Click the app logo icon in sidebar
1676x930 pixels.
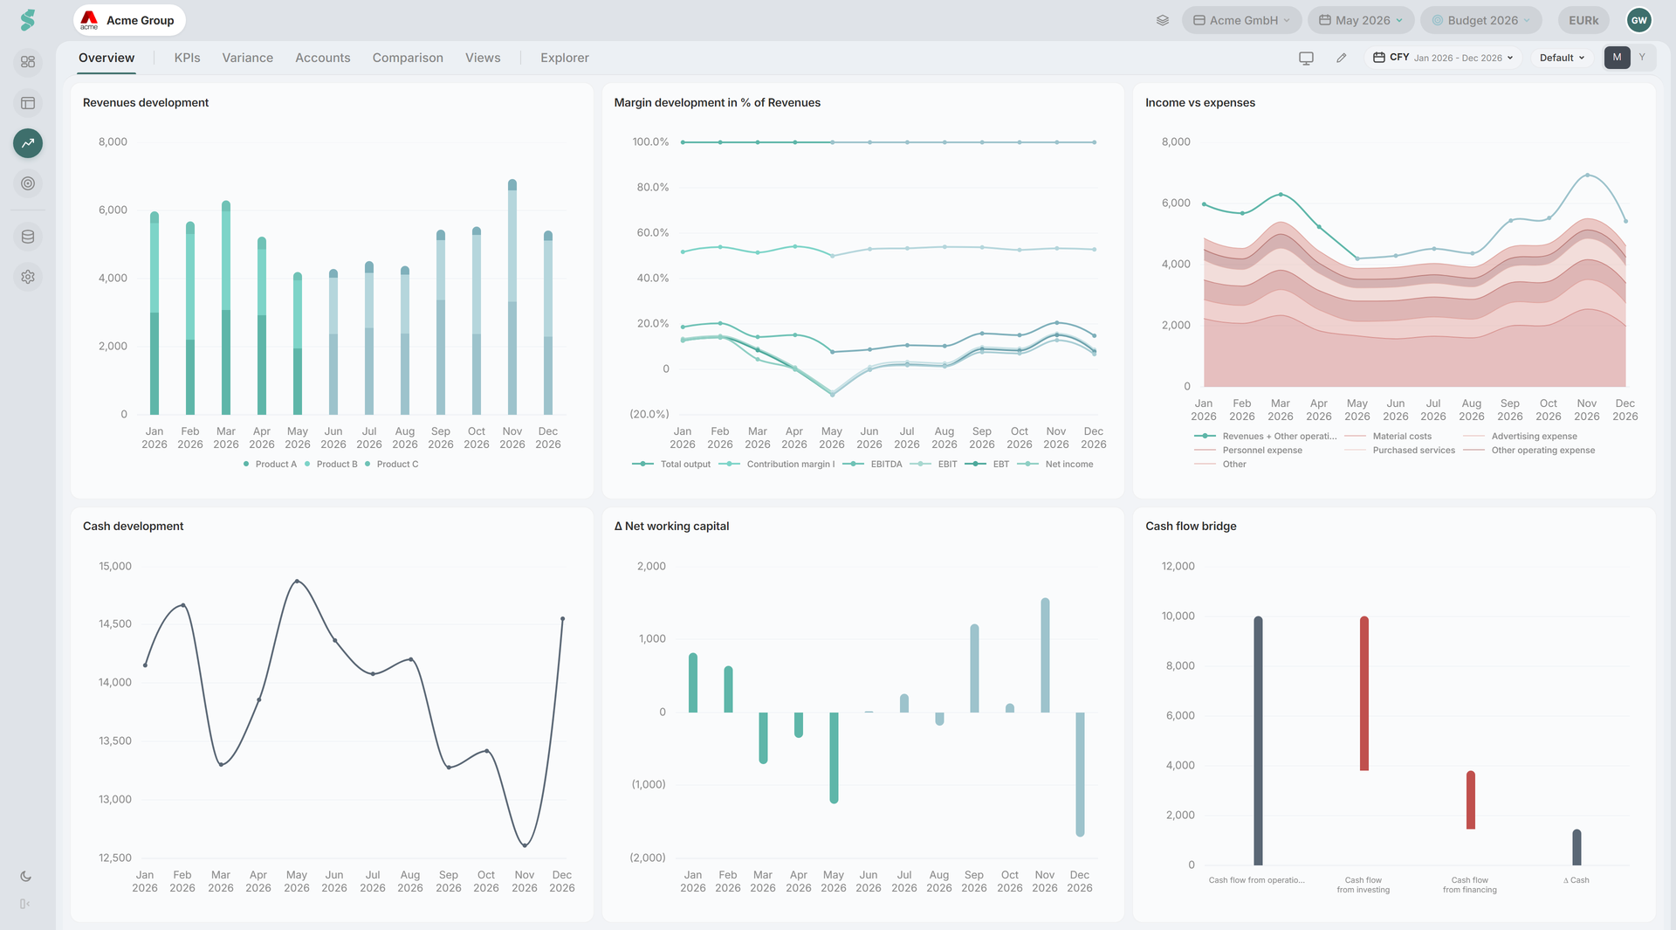pyautogui.click(x=28, y=20)
